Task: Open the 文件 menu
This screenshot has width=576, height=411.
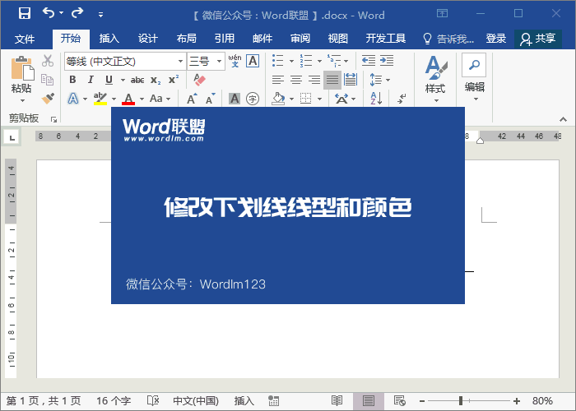Action: pyautogui.click(x=25, y=39)
